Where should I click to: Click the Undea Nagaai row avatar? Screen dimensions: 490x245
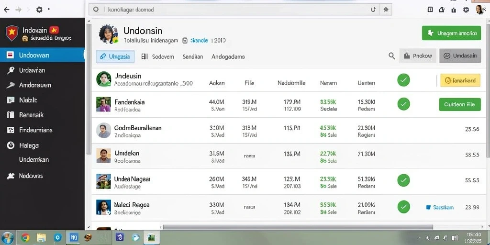pyautogui.click(x=103, y=181)
